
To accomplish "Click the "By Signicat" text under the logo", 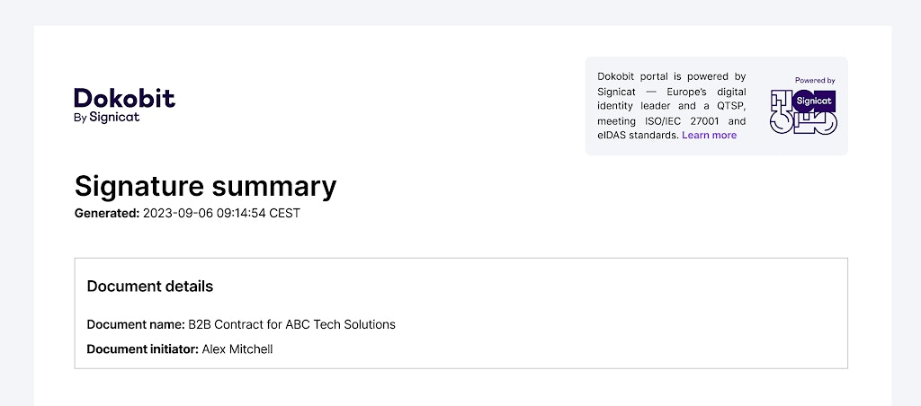I will point(107,117).
